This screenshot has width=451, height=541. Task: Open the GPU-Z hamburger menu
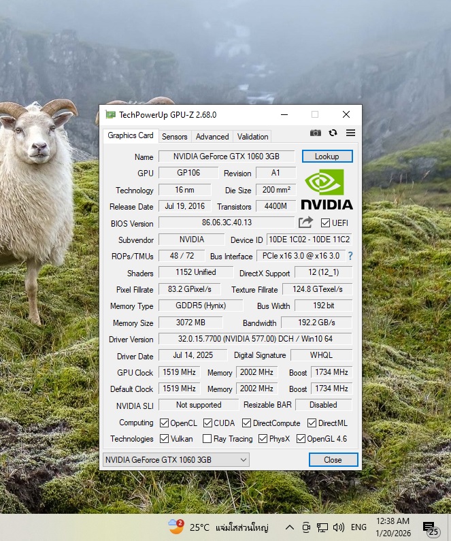point(350,133)
